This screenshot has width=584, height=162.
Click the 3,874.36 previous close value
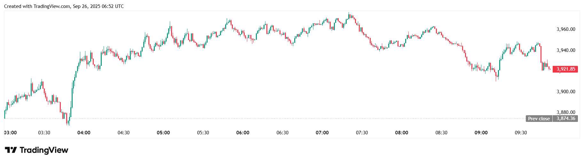[565, 119]
